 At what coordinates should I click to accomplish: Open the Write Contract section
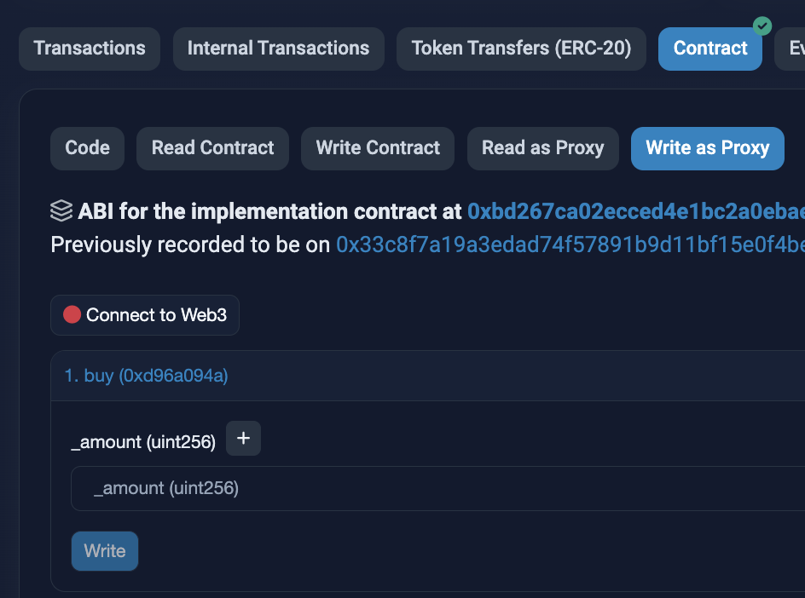click(377, 148)
